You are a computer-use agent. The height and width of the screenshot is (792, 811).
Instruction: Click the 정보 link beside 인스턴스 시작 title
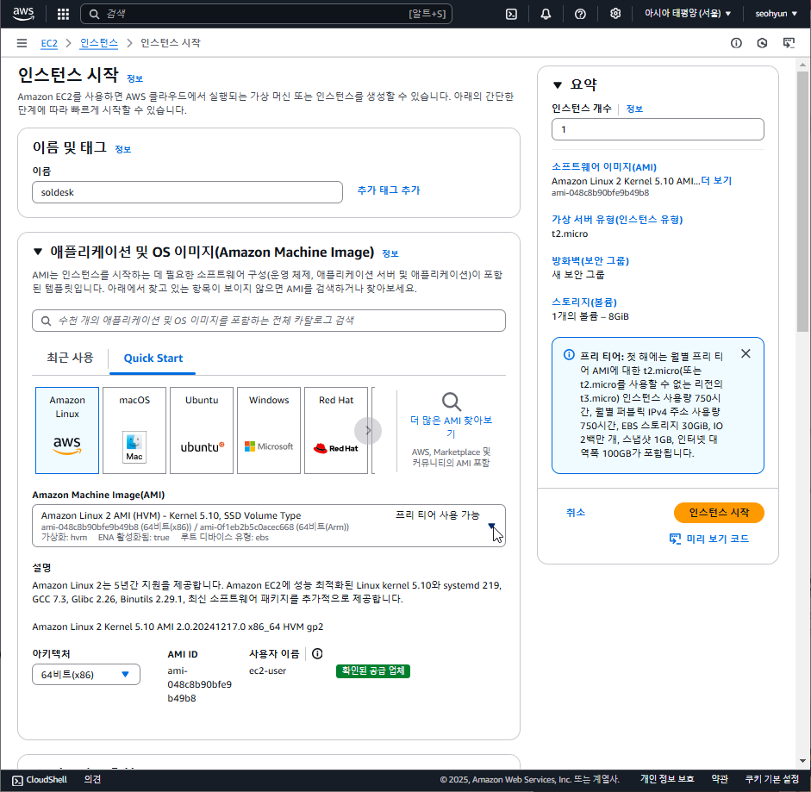(134, 78)
